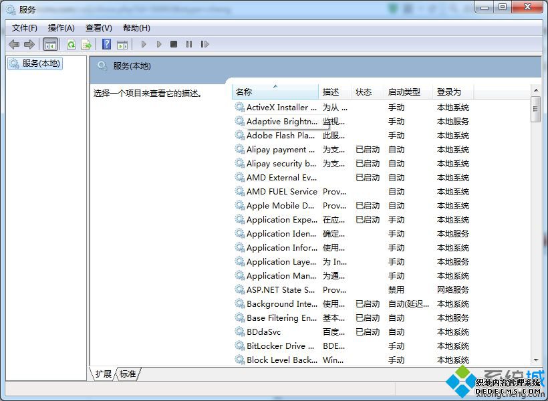548x401 pixels.
Task: Click the gear icon of BitLocker Drive
Action: [239, 346]
